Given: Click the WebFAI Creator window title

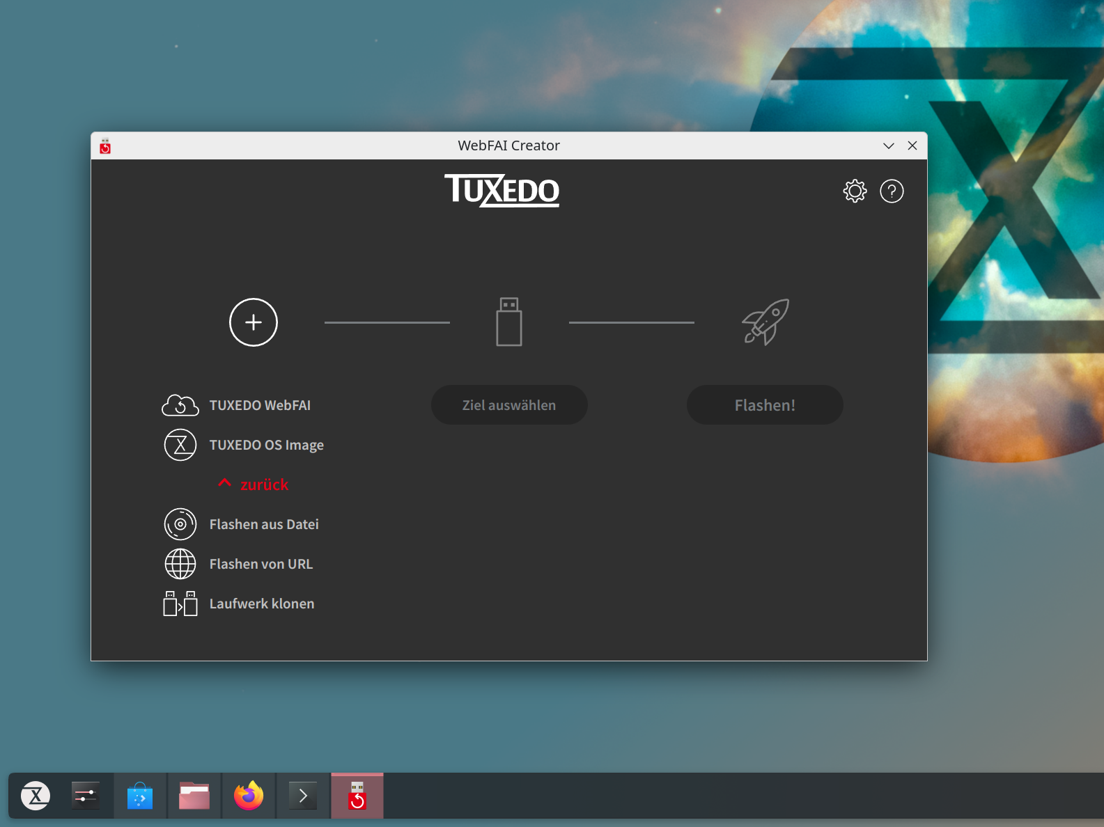Looking at the screenshot, I should tap(508, 145).
